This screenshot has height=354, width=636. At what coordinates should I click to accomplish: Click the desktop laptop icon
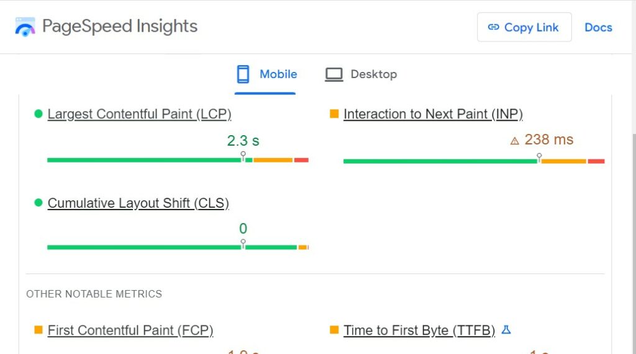[334, 74]
